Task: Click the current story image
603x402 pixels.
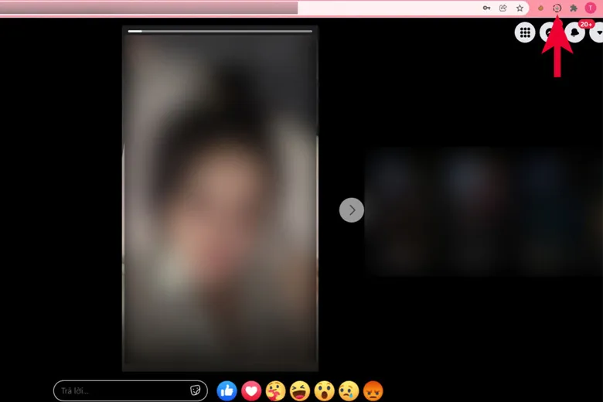Action: point(220,199)
